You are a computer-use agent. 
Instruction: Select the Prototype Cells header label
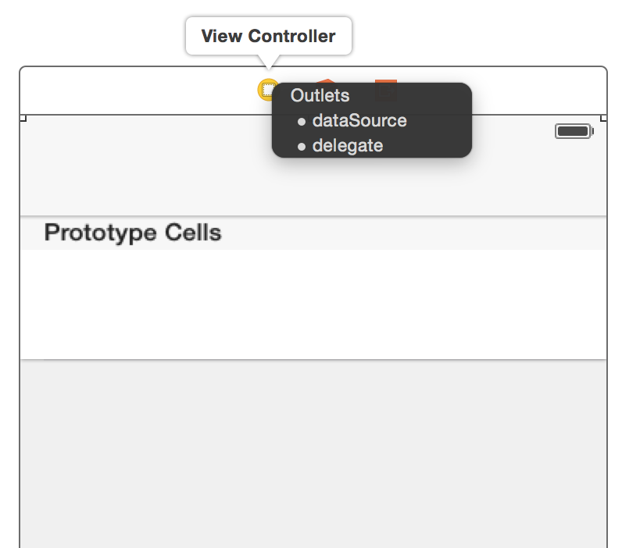point(133,233)
